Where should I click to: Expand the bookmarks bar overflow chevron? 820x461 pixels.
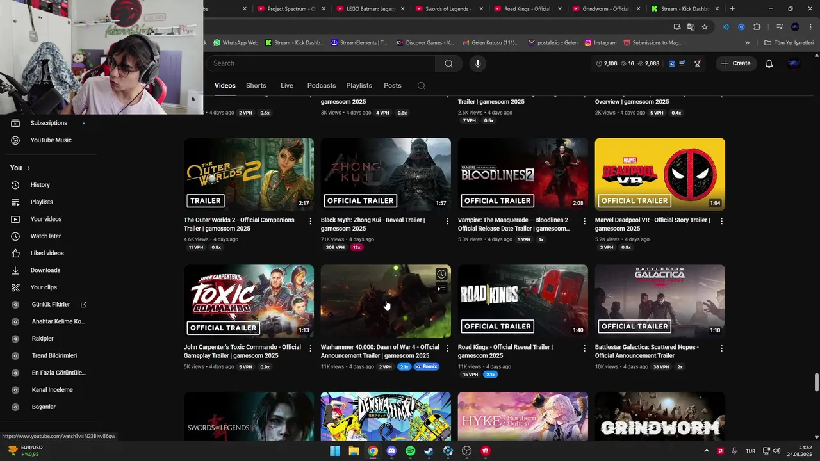747,43
